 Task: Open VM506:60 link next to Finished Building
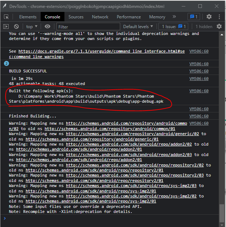(x=199, y=116)
